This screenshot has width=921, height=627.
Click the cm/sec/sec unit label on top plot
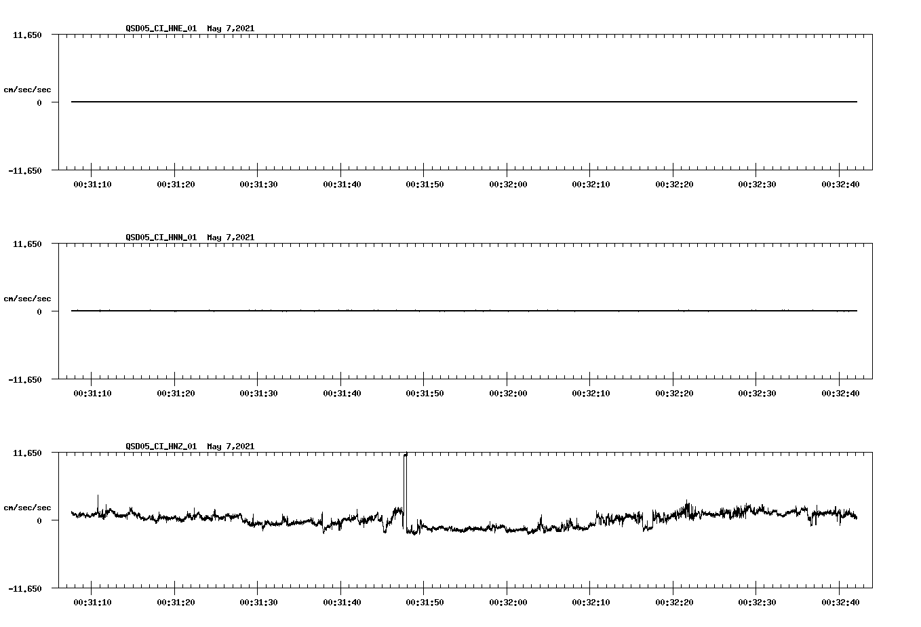pos(28,89)
